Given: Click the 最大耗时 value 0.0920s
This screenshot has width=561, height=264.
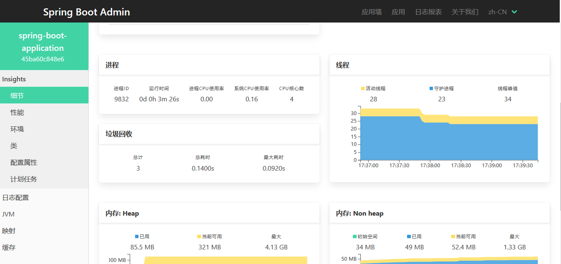Looking at the screenshot, I should tap(274, 168).
